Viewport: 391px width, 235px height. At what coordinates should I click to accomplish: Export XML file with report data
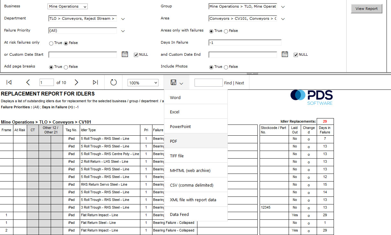point(196,200)
